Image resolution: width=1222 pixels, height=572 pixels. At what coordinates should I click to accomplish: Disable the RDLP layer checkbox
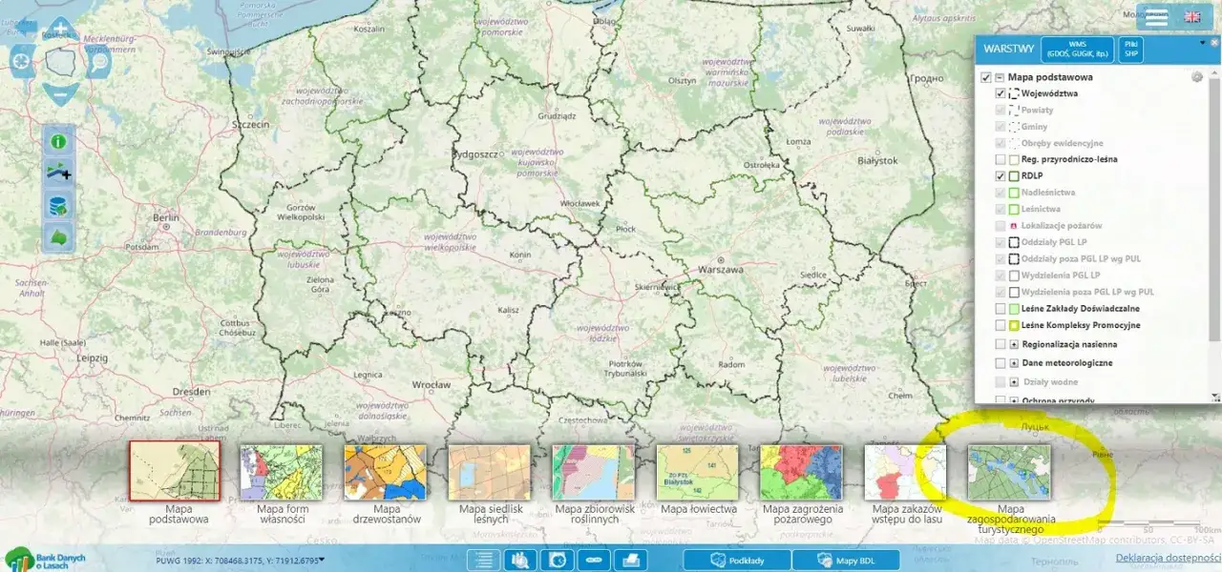[x=1001, y=176]
